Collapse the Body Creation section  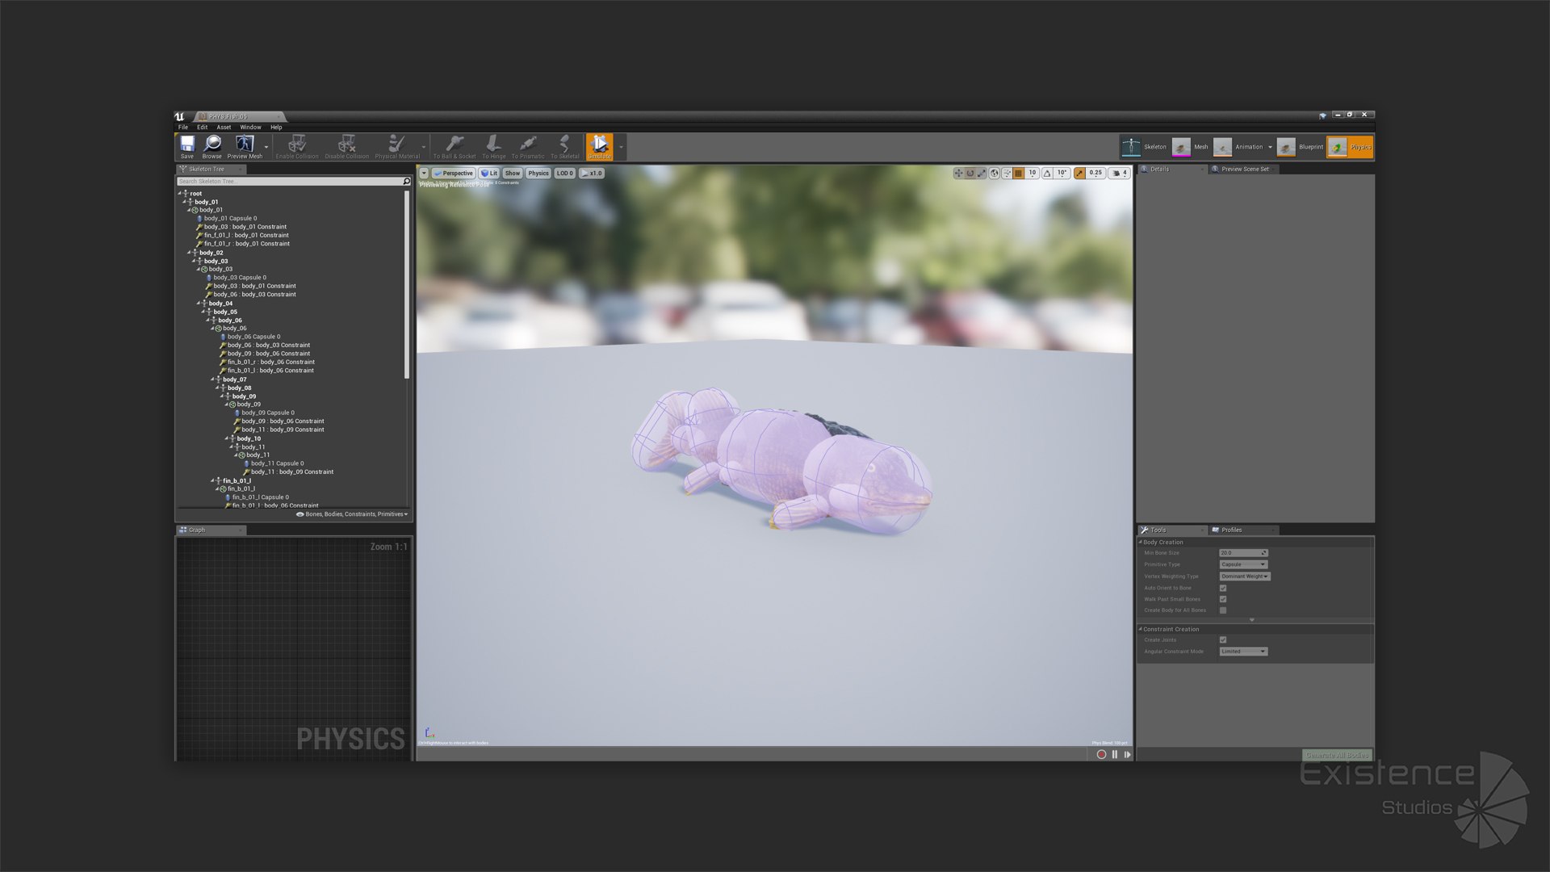point(1141,542)
